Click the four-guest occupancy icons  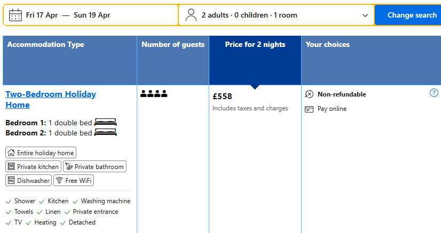click(x=154, y=94)
